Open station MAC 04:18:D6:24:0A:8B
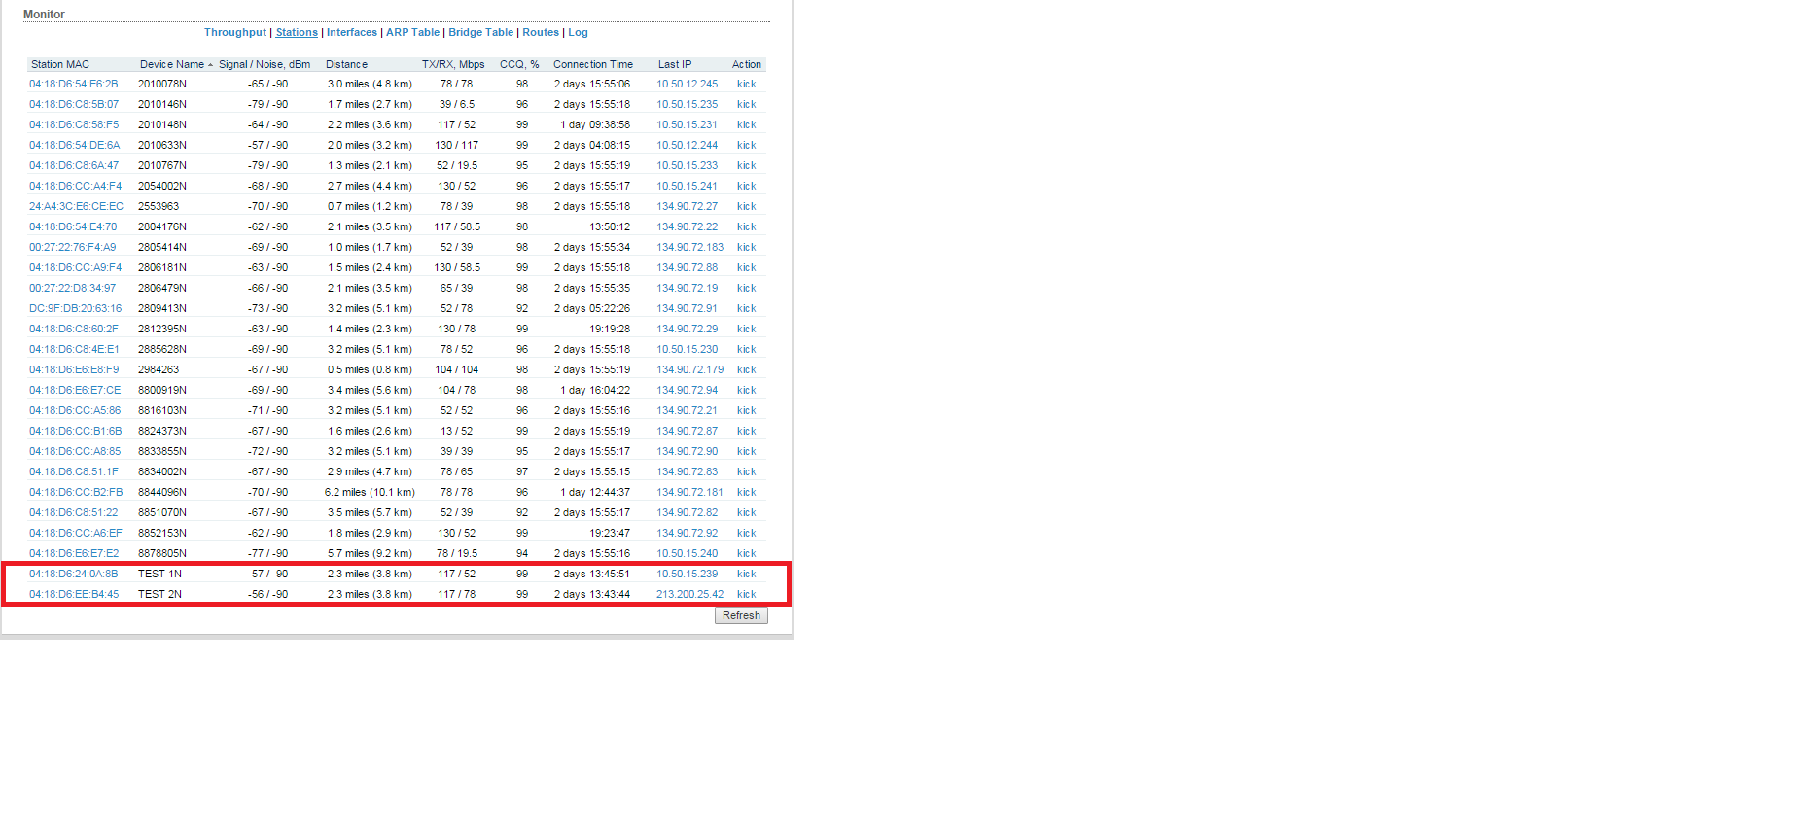This screenshot has width=1800, height=836. tap(74, 574)
